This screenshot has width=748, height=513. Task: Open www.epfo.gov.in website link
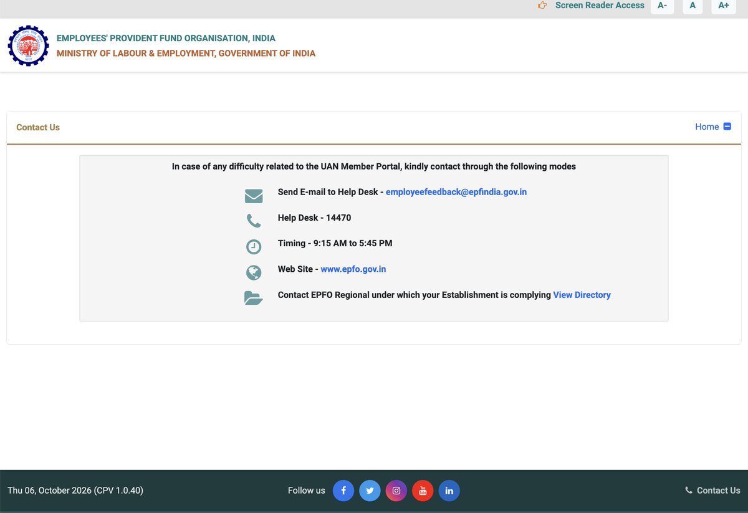click(x=353, y=269)
